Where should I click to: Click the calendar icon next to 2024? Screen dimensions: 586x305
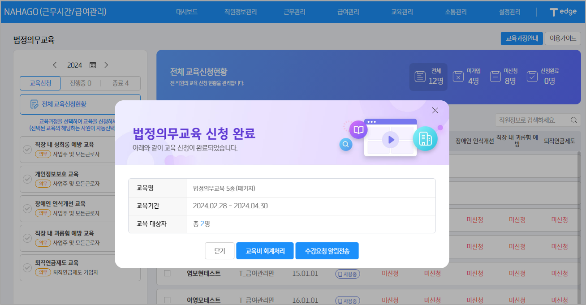[93, 65]
